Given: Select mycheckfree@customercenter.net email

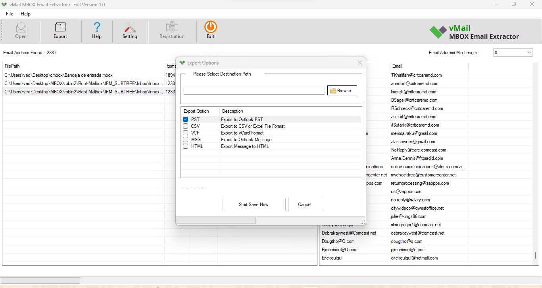Looking at the screenshot, I should coord(423,175).
